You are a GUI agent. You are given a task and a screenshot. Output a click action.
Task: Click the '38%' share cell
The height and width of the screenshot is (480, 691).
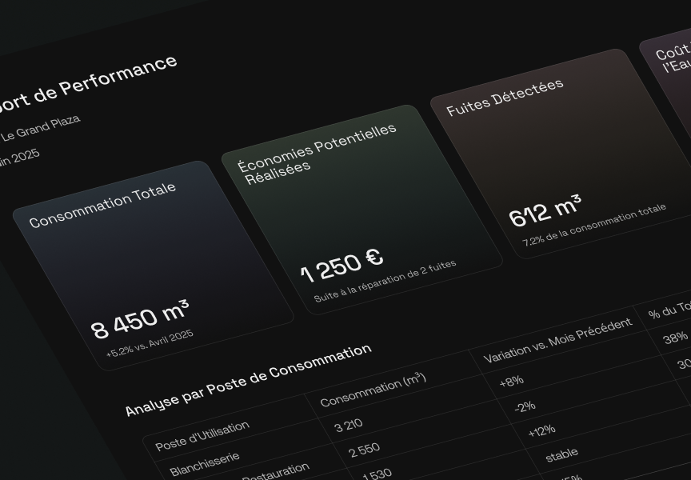tap(675, 338)
